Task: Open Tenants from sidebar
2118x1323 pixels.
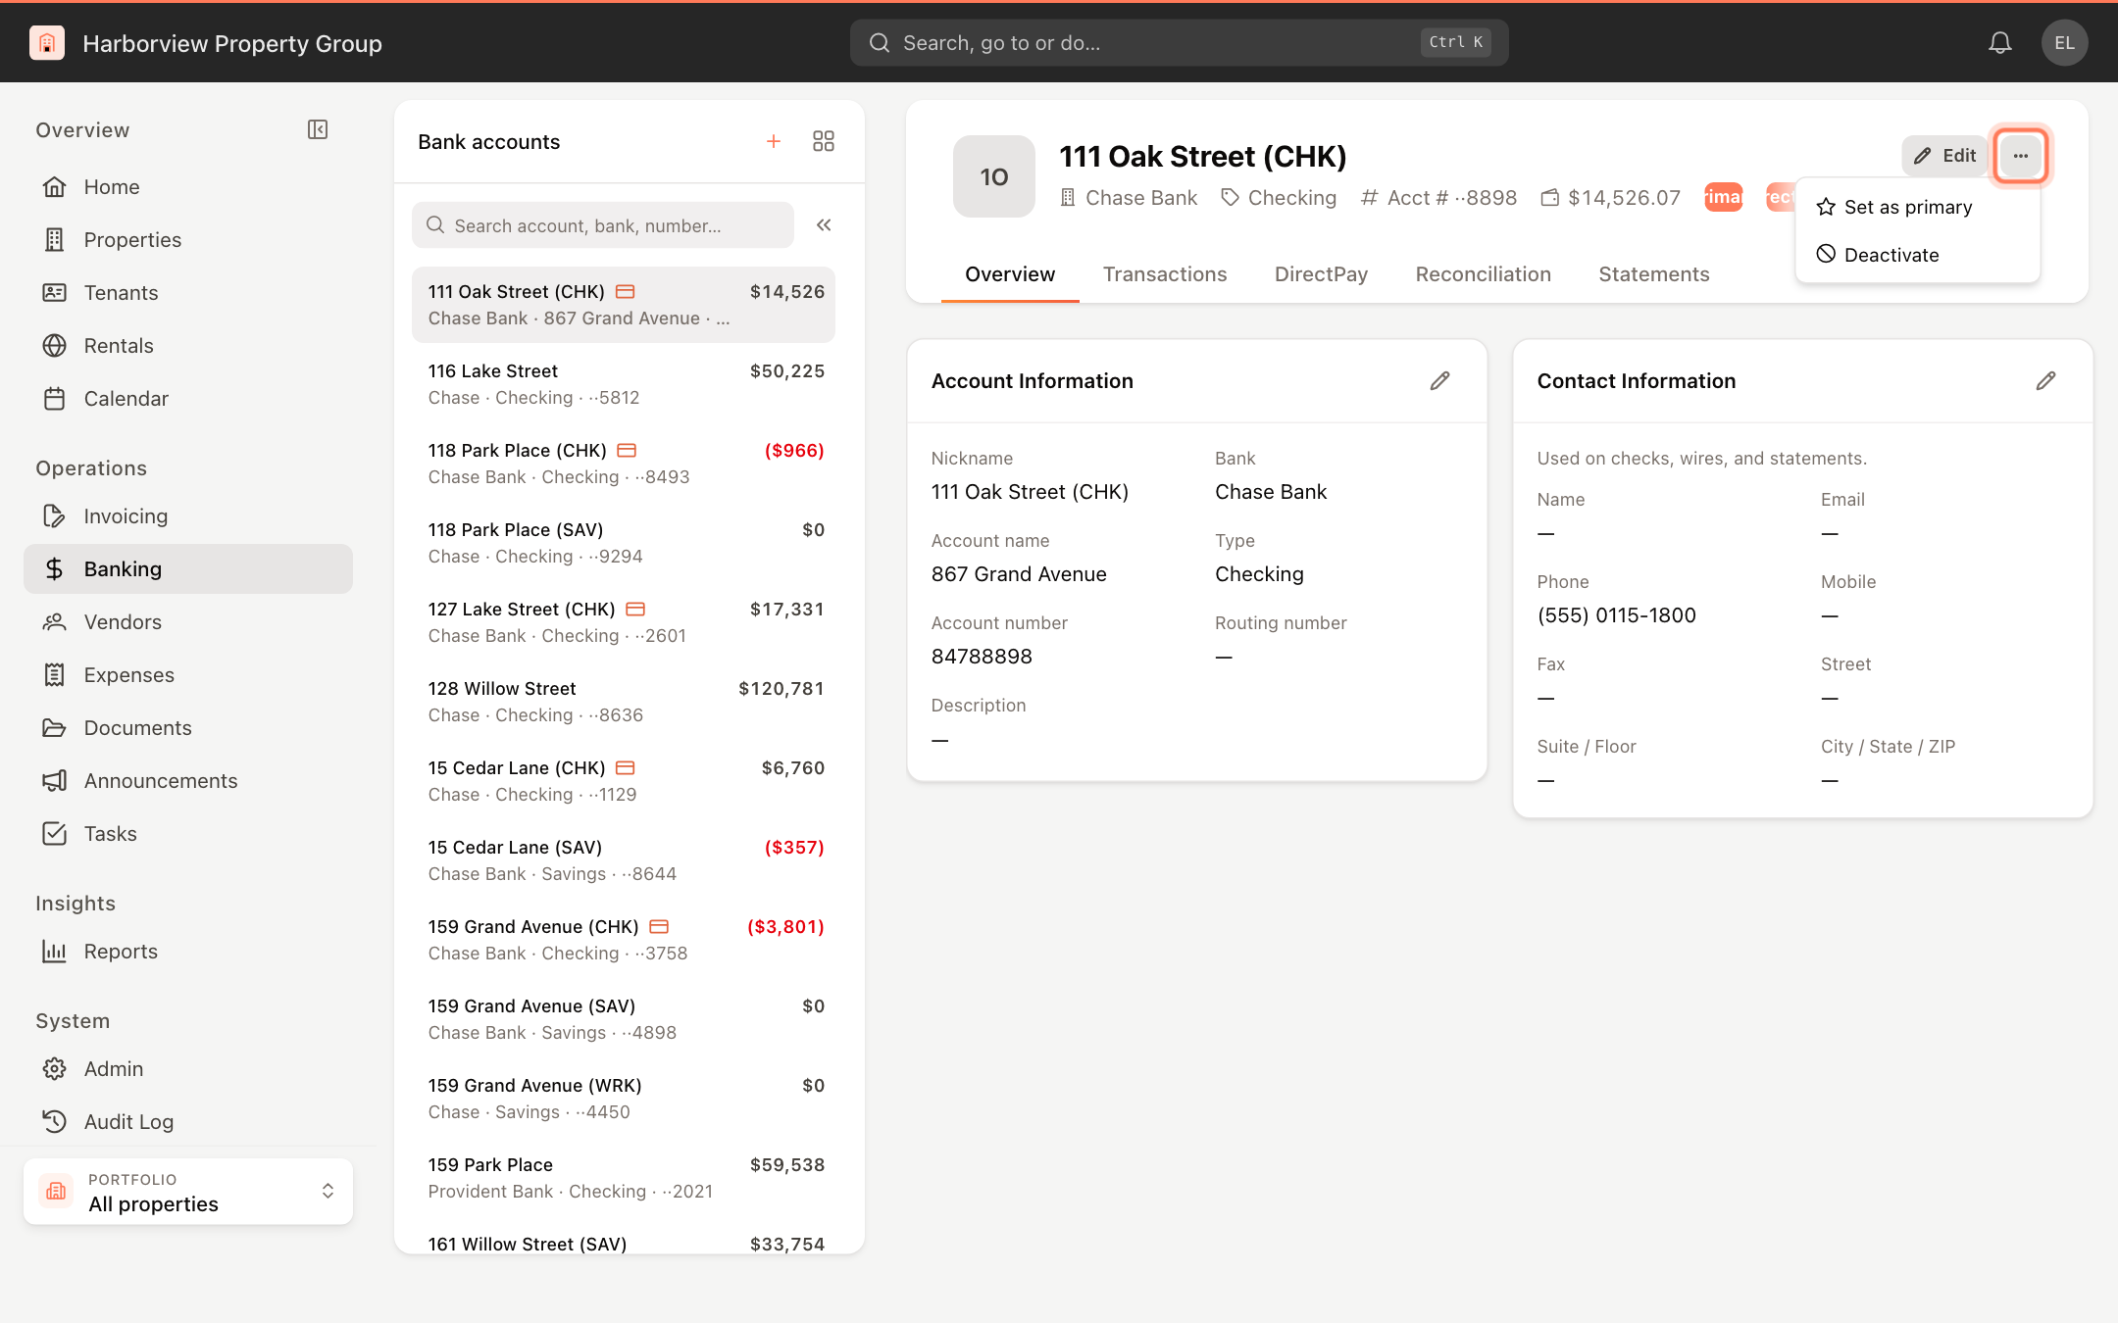Action: coord(188,293)
